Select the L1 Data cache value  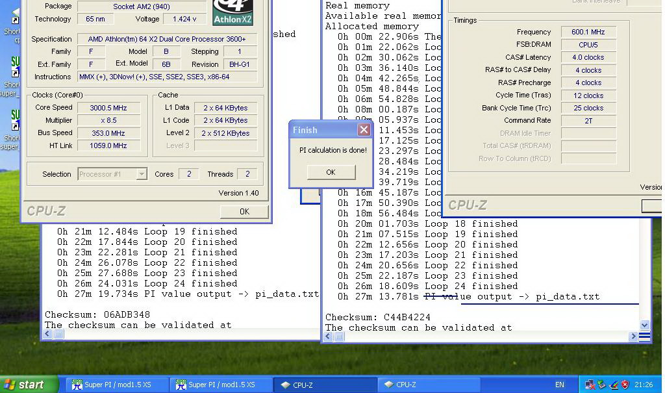pos(225,108)
